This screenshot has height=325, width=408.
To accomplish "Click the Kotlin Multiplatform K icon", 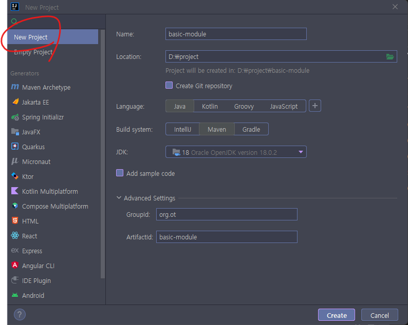I will [x=15, y=191].
